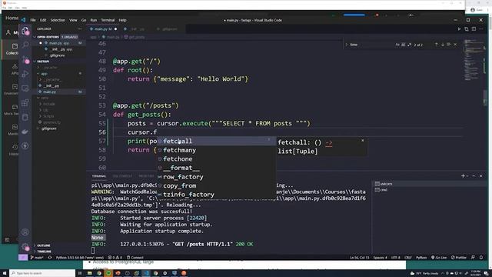
Task: Toggle Match Whole Word in find widget
Action: (x=403, y=45)
